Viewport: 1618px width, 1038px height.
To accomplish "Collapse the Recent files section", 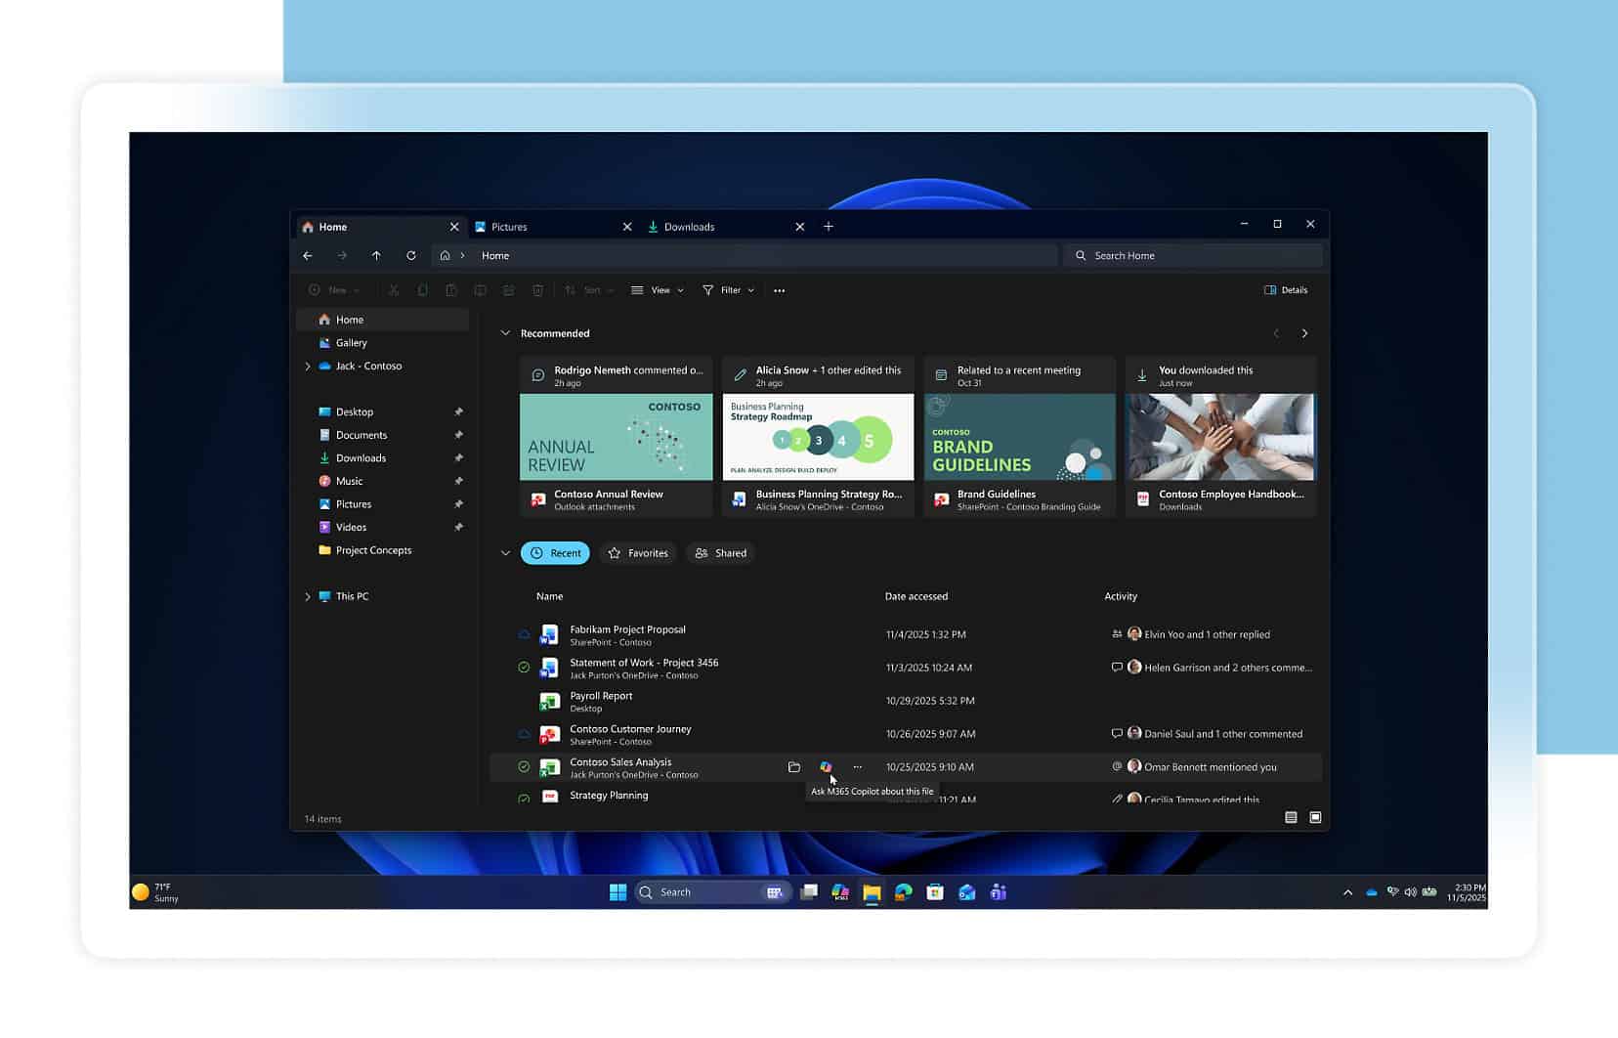I will (505, 553).
